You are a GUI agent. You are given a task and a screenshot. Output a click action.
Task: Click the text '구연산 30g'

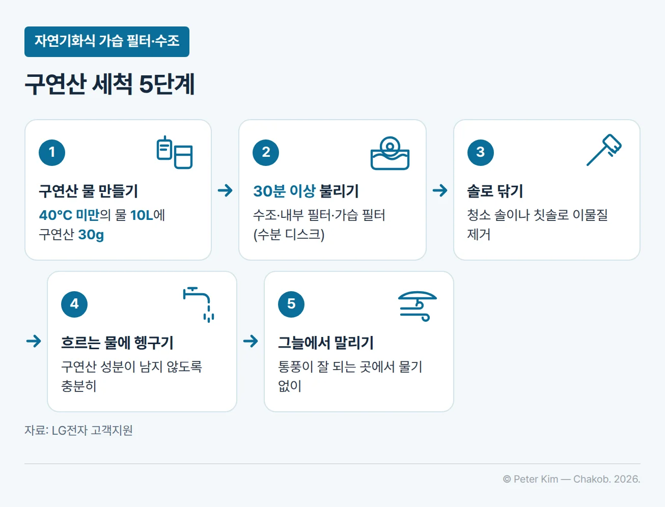(71, 234)
